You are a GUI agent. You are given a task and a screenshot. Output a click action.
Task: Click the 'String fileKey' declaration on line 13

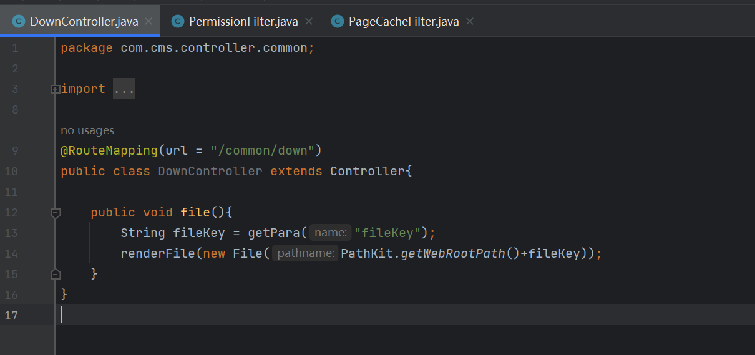click(x=173, y=233)
